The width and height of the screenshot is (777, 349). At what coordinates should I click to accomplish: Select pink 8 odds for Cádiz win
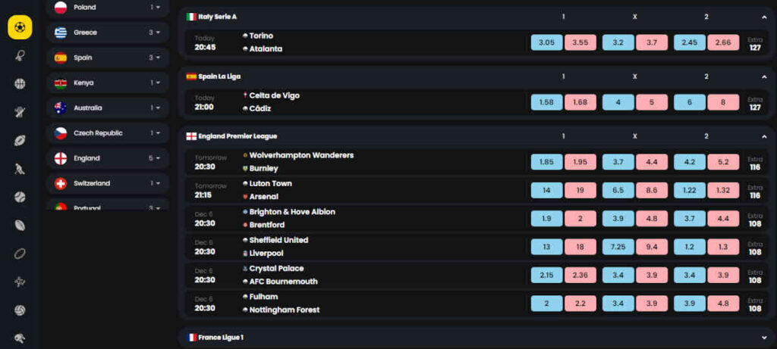[723, 102]
